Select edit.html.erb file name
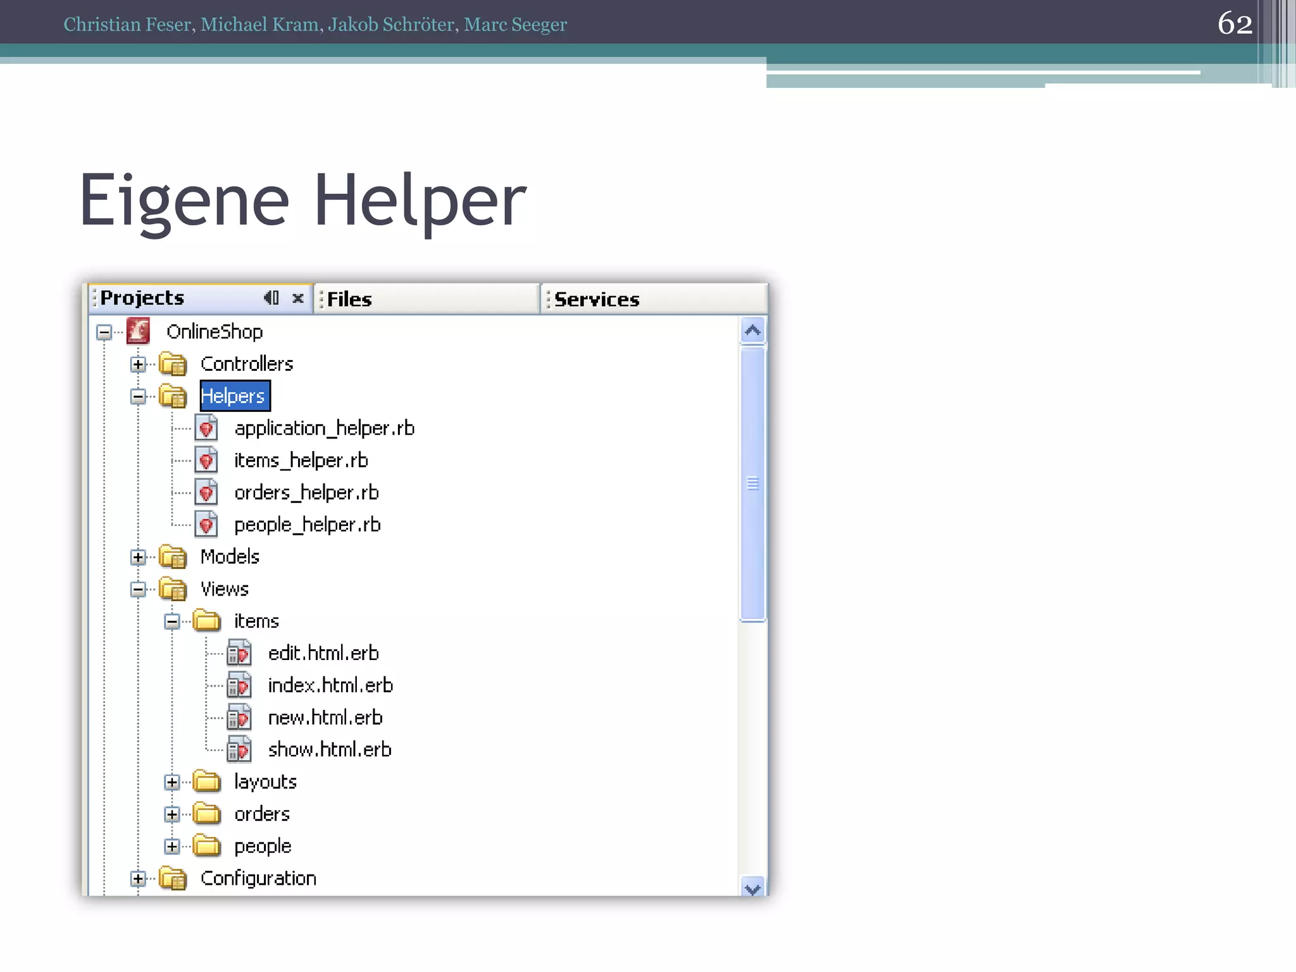Viewport: 1296px width, 972px height. coord(323,653)
